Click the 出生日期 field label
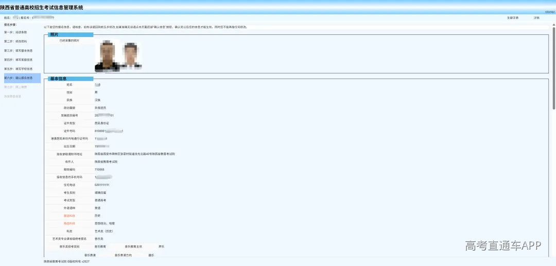This screenshot has width=556, height=266. pos(69,146)
